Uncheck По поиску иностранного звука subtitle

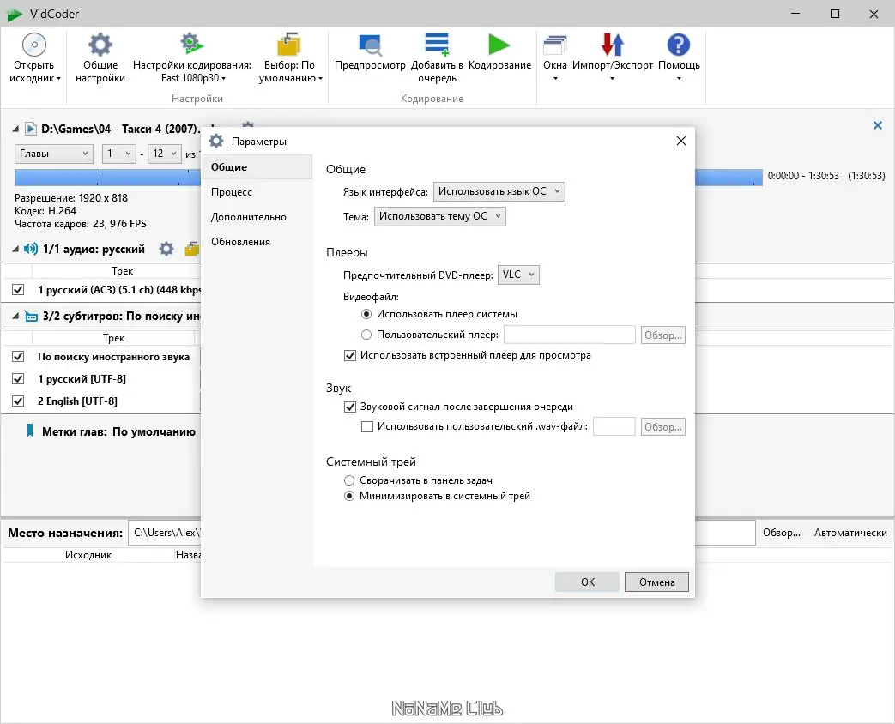pos(18,357)
